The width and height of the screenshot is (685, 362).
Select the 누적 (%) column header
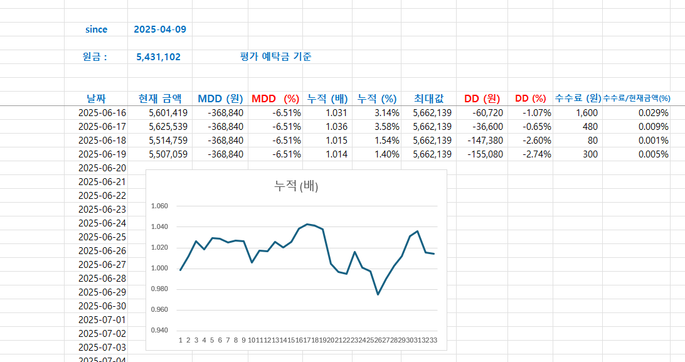376,98
